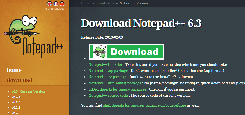Open the home menu item
This screenshot has width=245, height=115.
click(x=14, y=70)
